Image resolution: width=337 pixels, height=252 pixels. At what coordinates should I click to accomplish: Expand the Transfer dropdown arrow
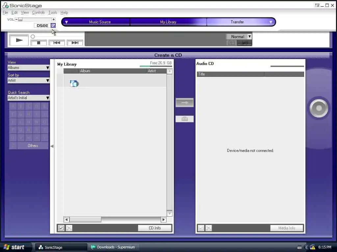click(x=271, y=22)
